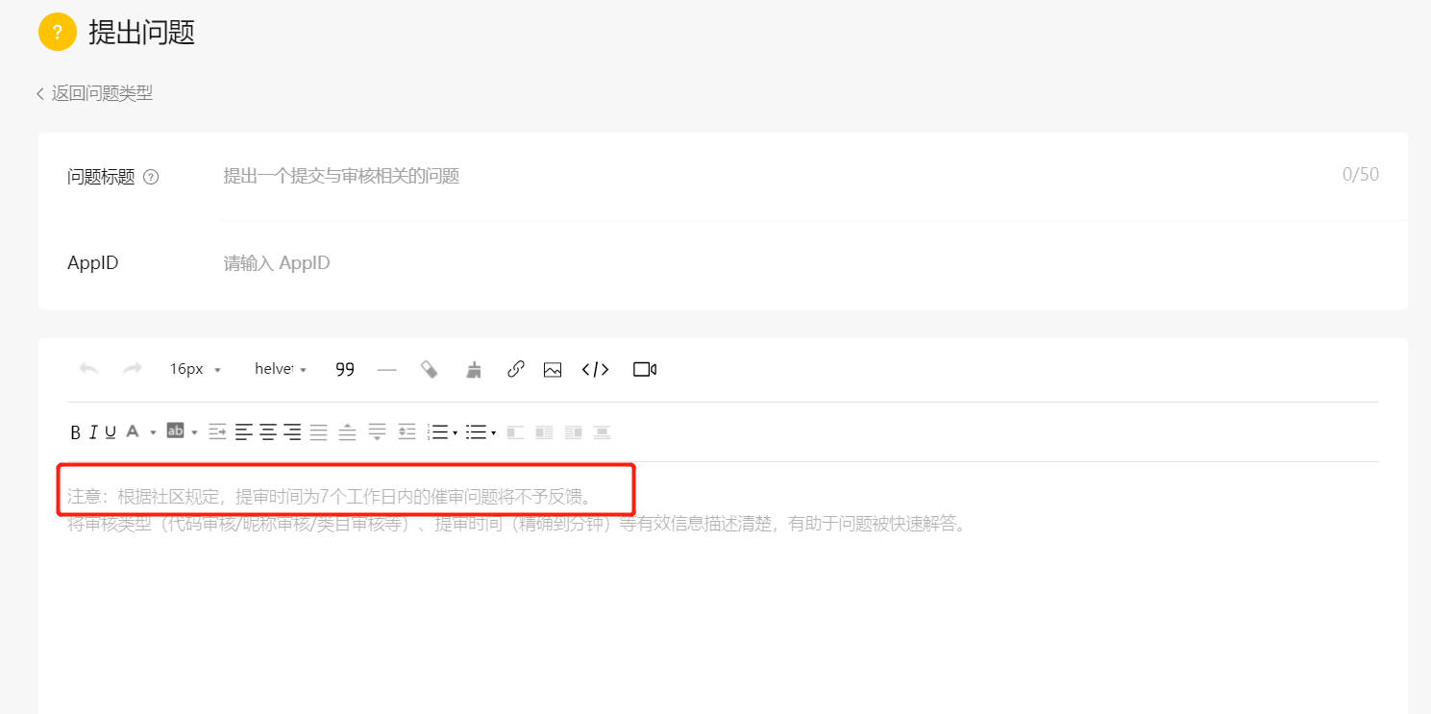Insert a bulleted list
Image resolution: width=1431 pixels, height=714 pixels.
(477, 432)
